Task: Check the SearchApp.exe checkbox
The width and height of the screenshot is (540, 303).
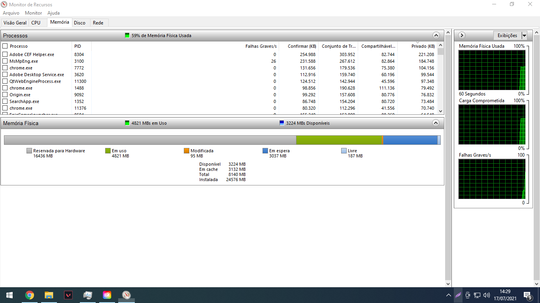Action: (x=5, y=101)
